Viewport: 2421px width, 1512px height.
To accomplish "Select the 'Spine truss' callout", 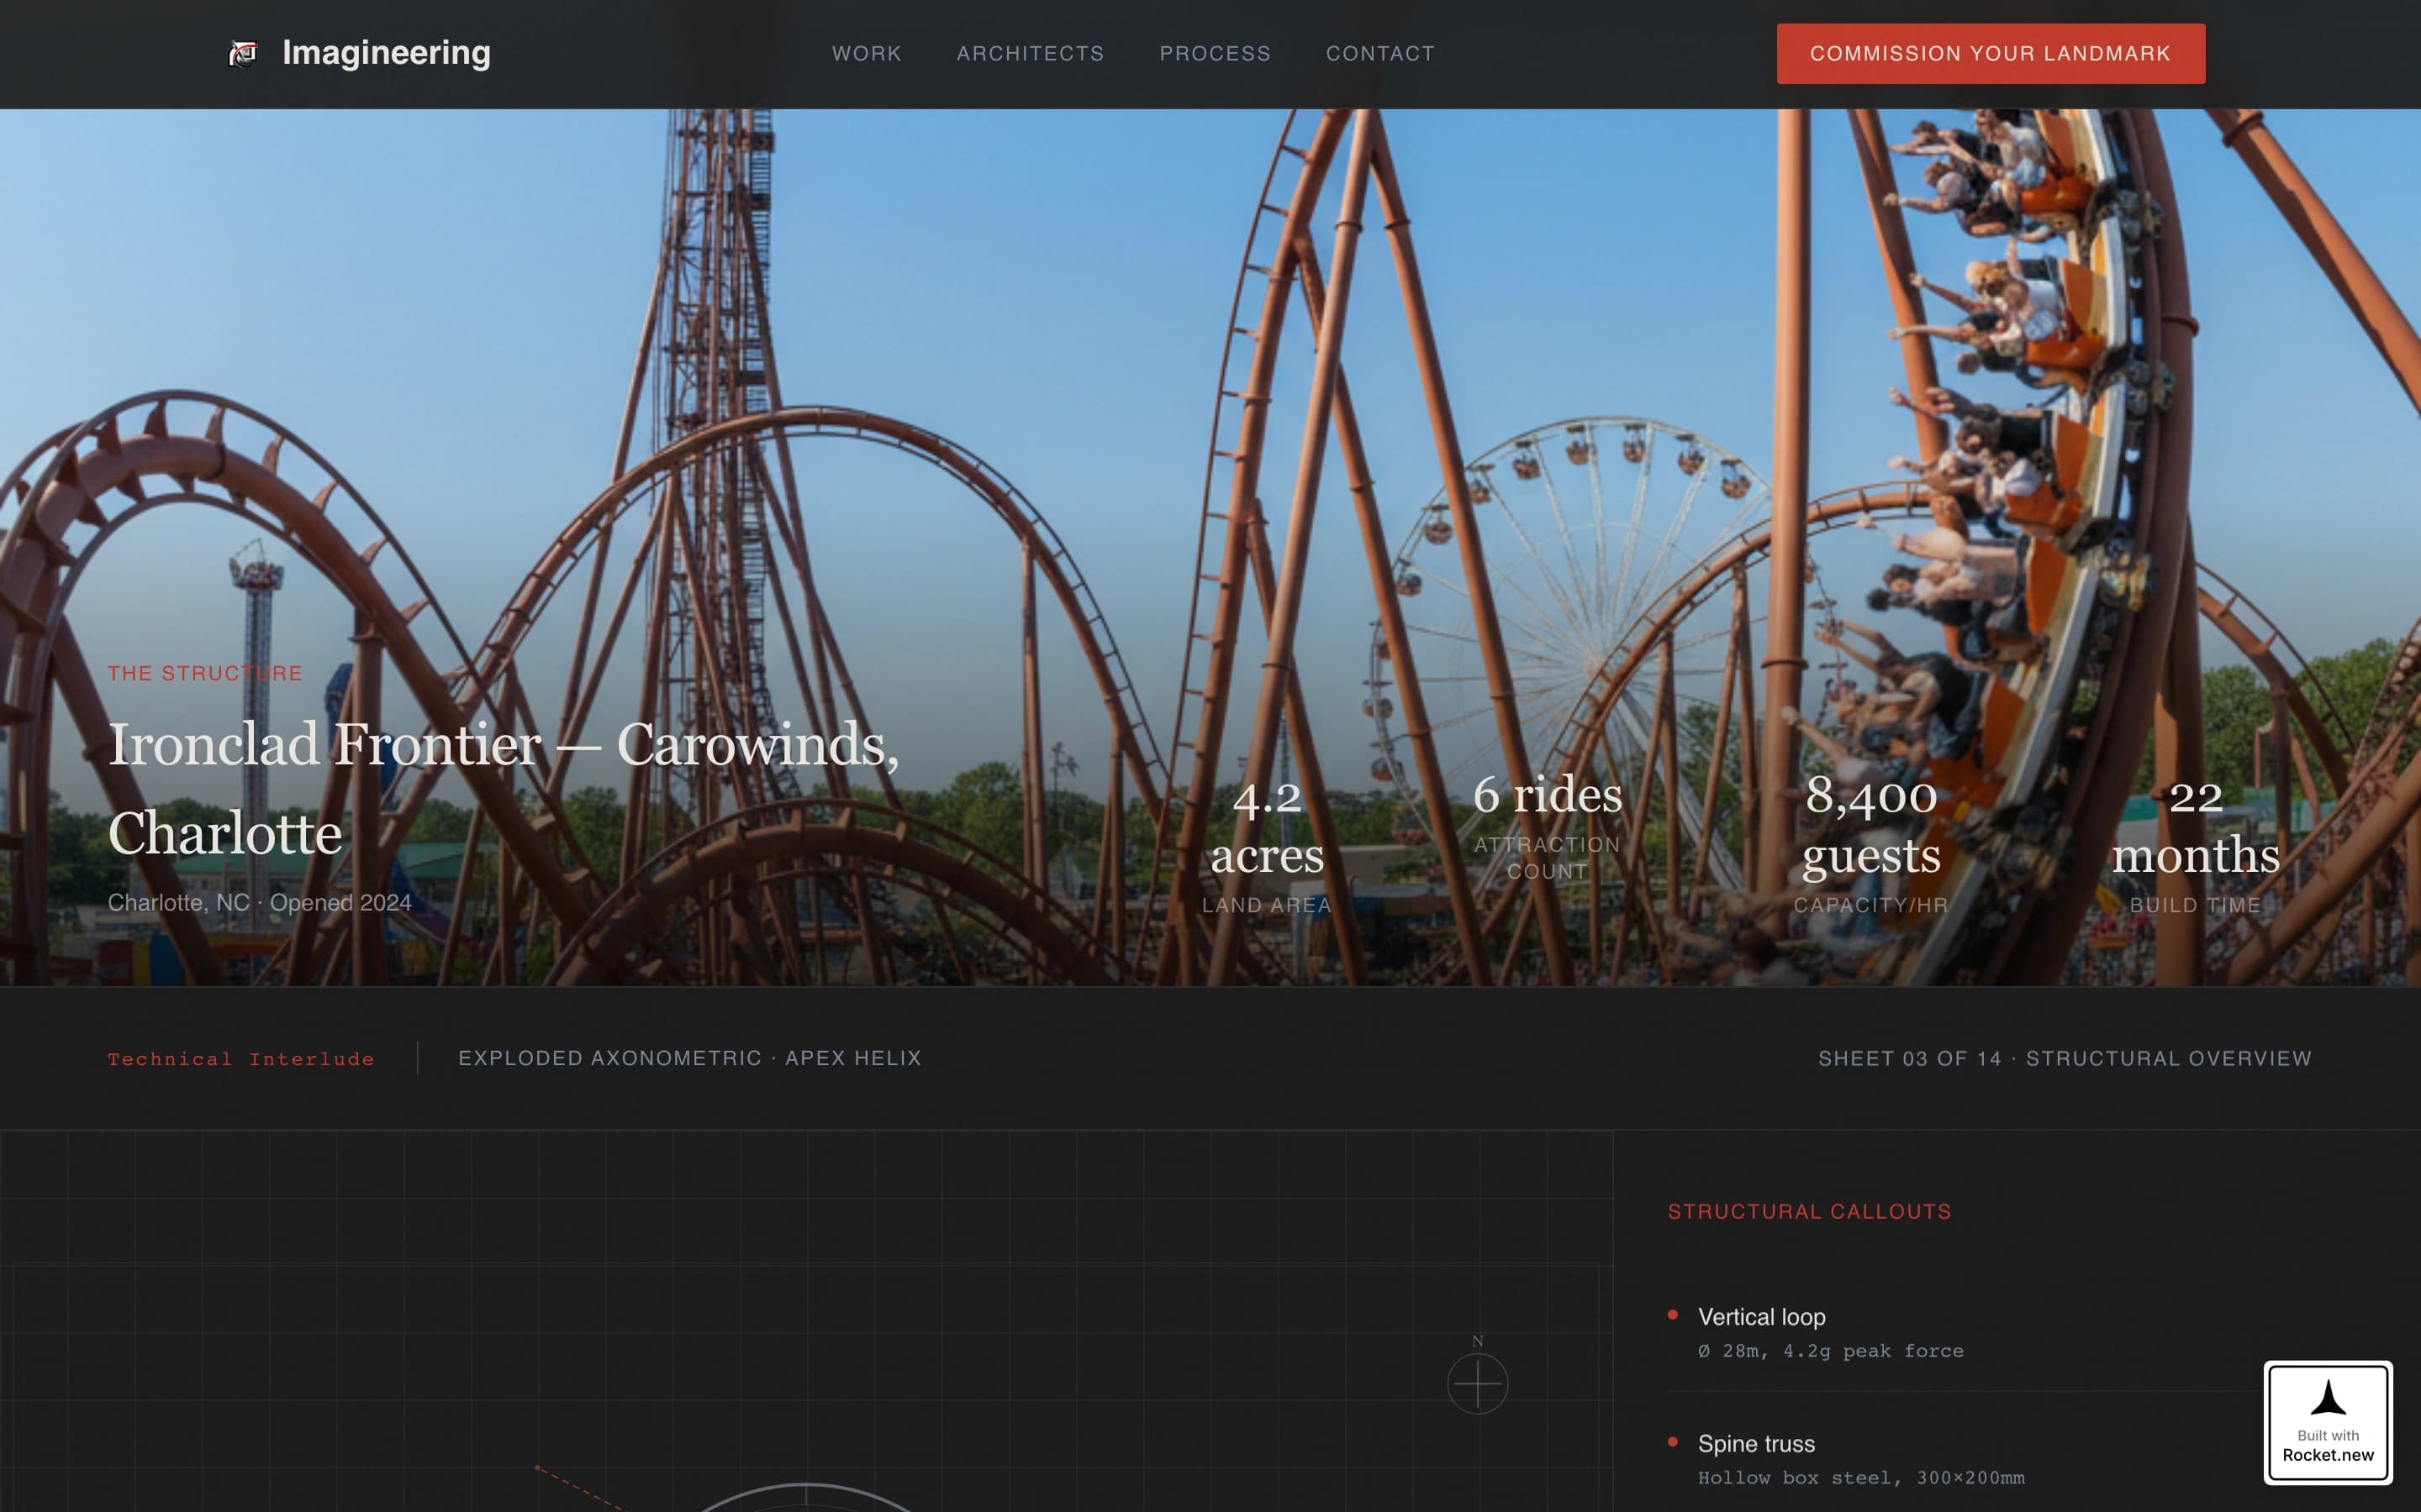I will pos(1756,1443).
